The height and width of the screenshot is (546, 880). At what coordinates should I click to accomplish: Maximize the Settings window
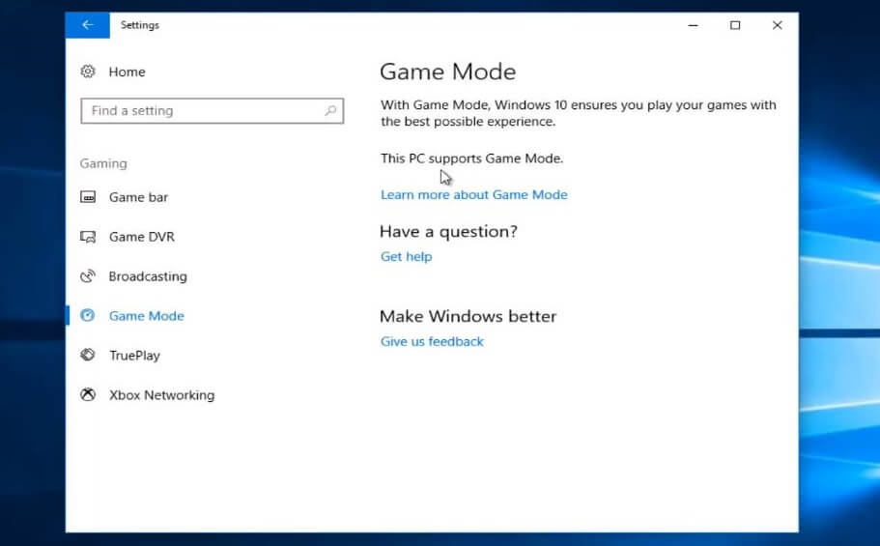click(735, 25)
